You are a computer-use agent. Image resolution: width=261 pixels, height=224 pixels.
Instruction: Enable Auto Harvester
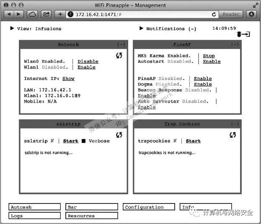tap(147, 107)
